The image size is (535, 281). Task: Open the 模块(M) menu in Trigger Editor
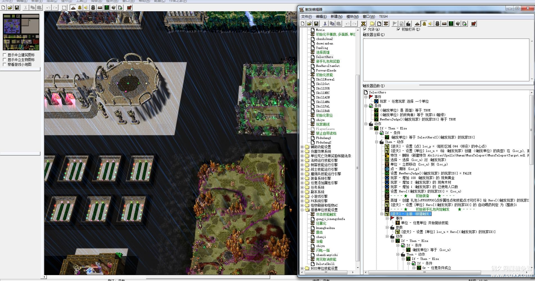[x=352, y=17]
